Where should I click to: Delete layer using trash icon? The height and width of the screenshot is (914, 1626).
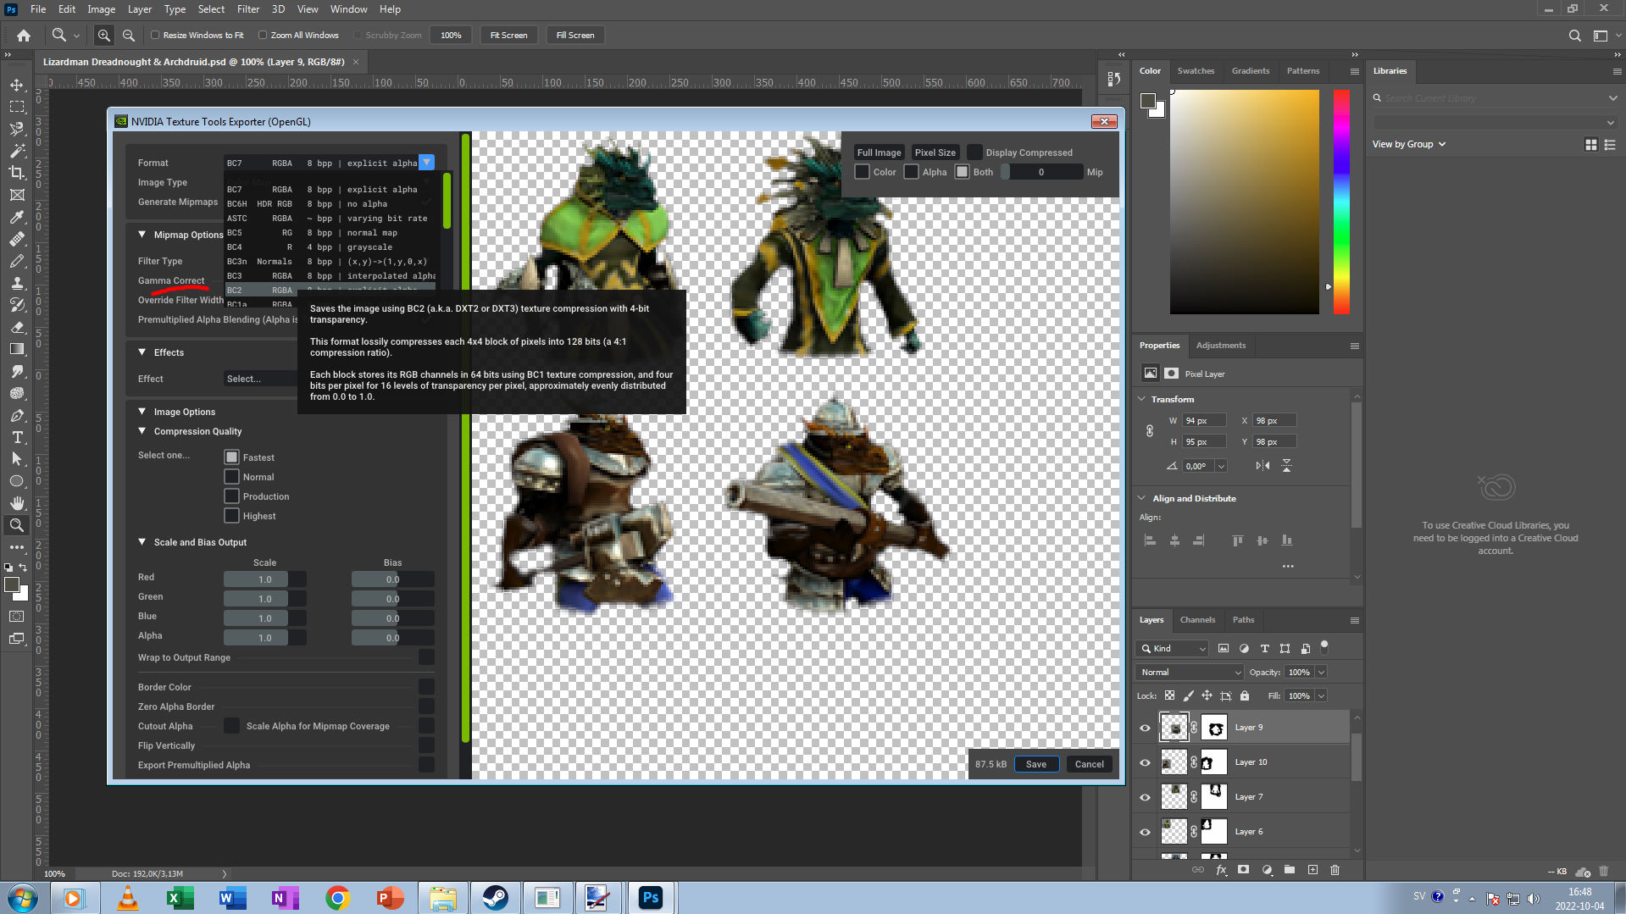[x=1335, y=870]
